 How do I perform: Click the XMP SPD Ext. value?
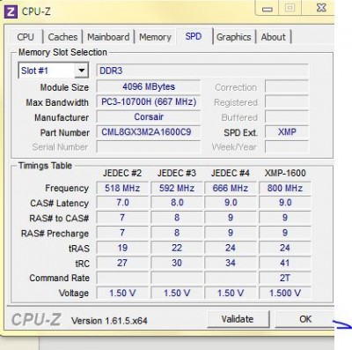point(287,132)
